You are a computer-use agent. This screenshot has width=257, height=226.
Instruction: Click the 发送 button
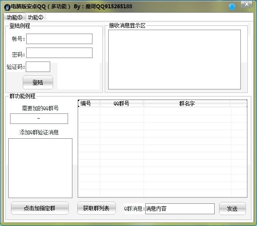click(232, 209)
